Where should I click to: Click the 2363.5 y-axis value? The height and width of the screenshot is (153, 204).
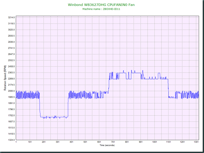[x=11, y=72]
